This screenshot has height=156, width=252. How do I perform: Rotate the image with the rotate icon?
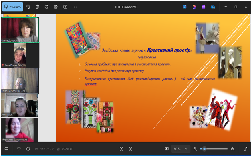pyautogui.click(x=28, y=7)
